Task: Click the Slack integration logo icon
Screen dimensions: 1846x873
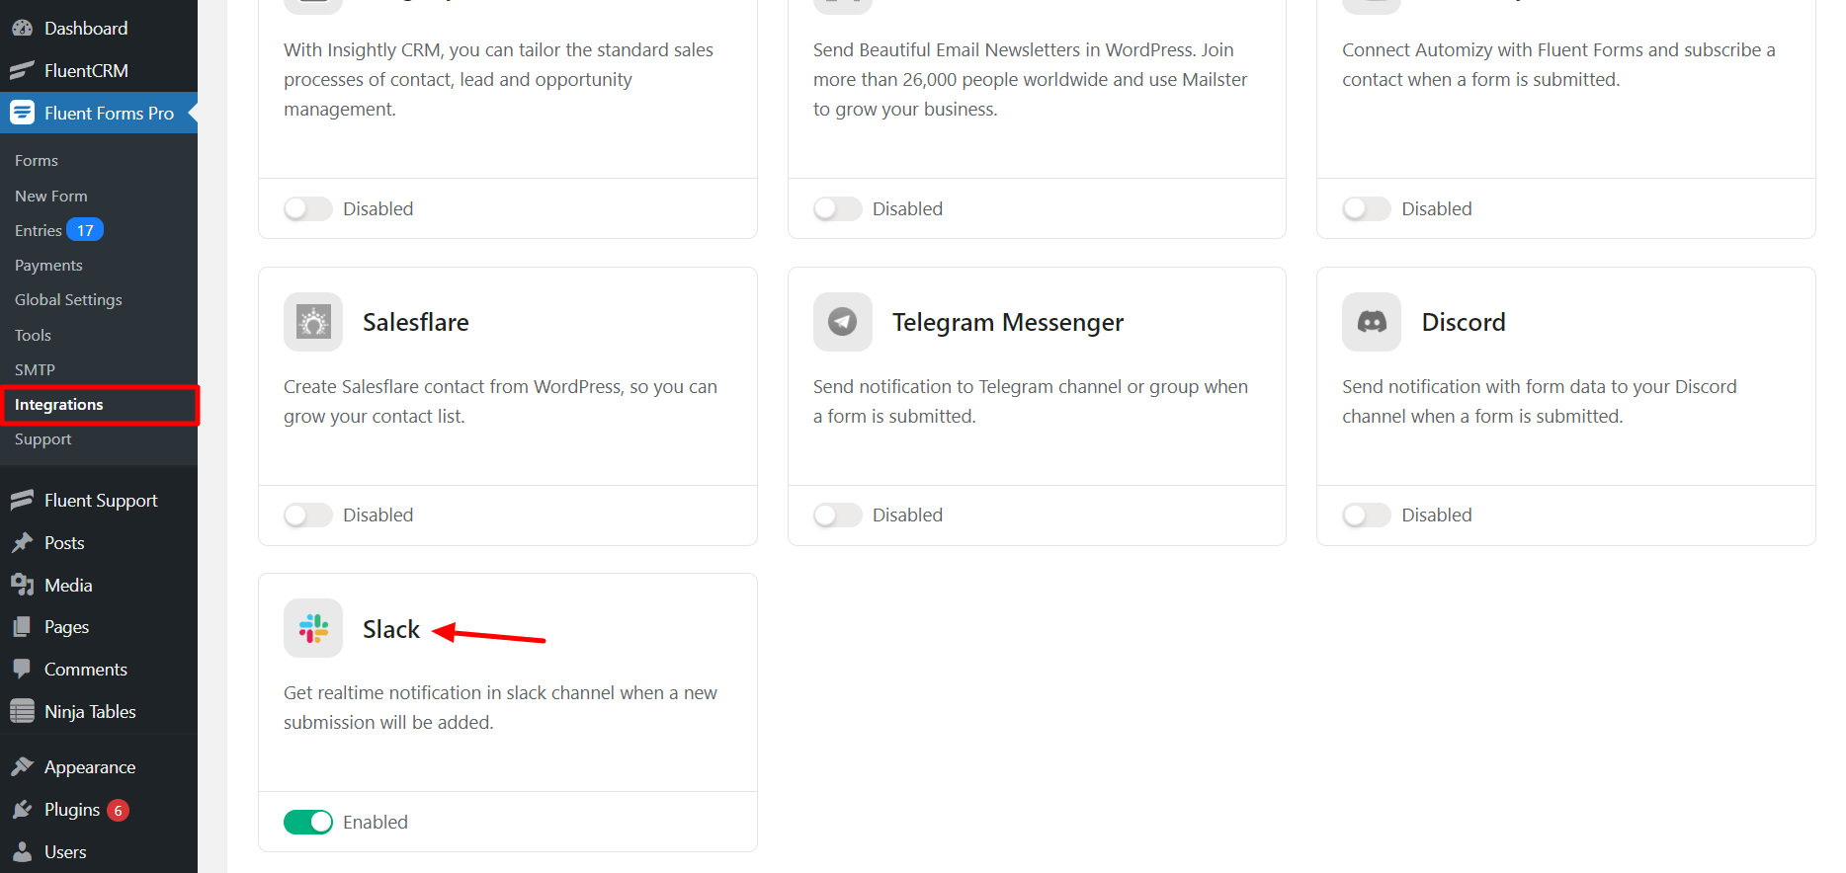Action: (313, 628)
